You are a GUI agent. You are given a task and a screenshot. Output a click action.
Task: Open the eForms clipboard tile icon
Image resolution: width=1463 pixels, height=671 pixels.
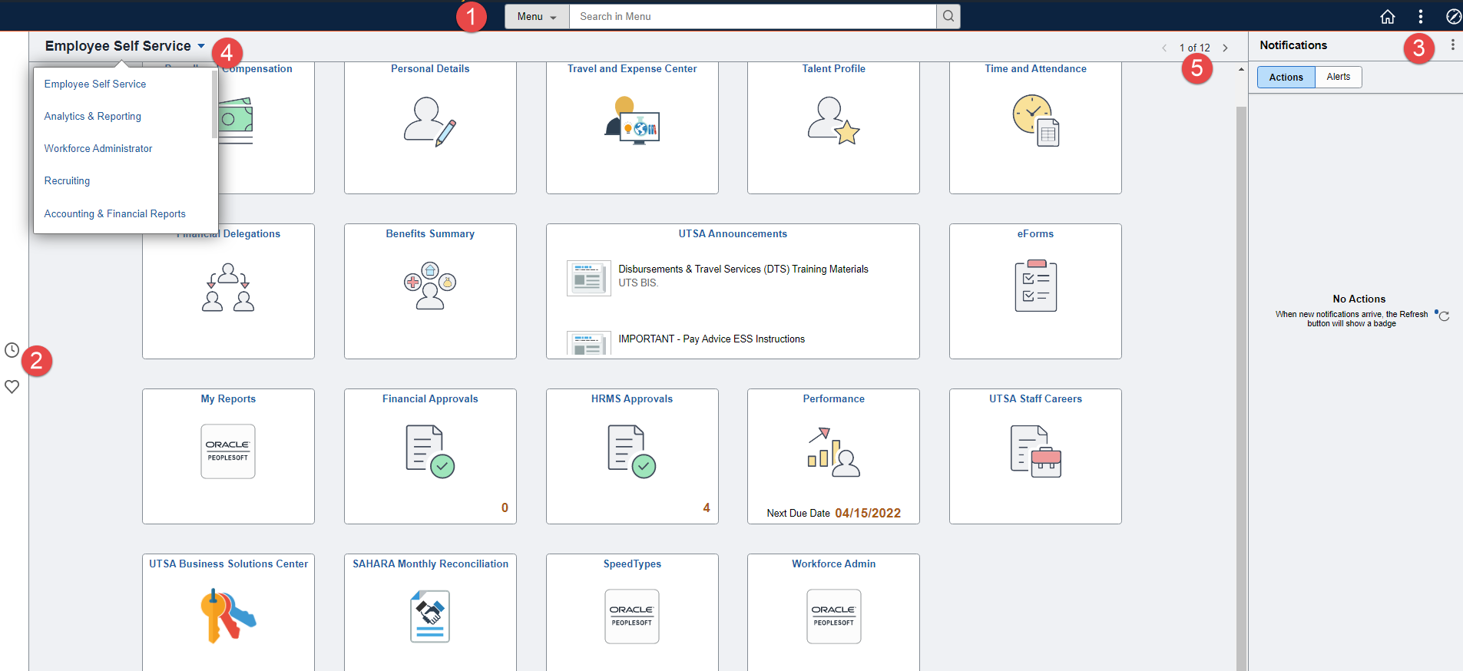(x=1035, y=286)
